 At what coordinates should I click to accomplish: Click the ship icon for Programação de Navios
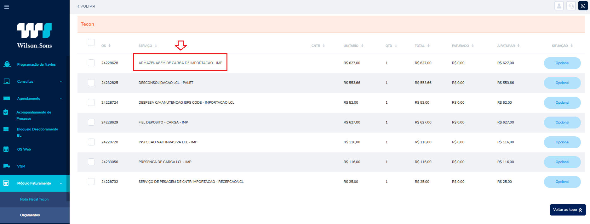(7, 64)
